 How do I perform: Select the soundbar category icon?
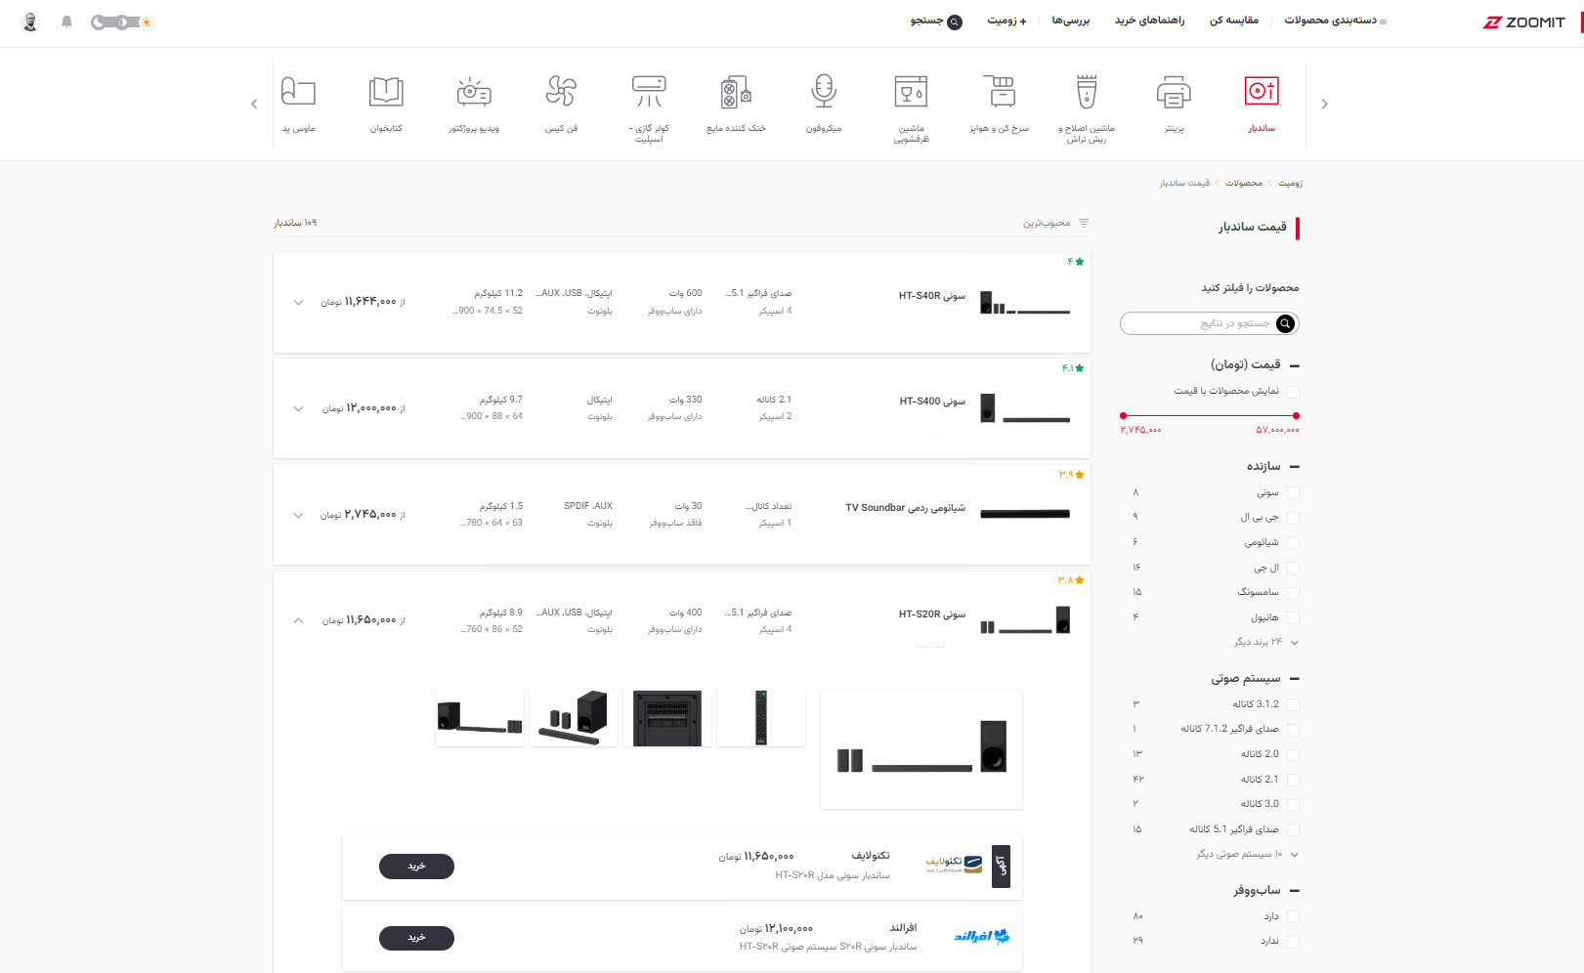[1261, 91]
